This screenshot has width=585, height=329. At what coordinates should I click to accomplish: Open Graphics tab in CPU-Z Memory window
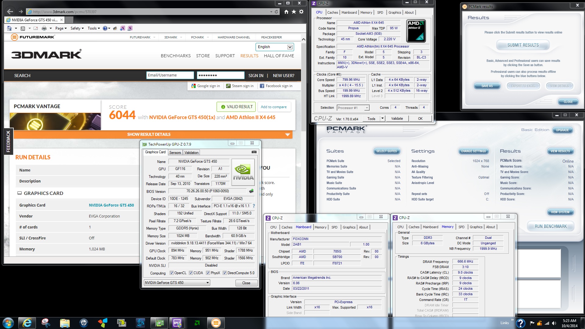pos(476,227)
